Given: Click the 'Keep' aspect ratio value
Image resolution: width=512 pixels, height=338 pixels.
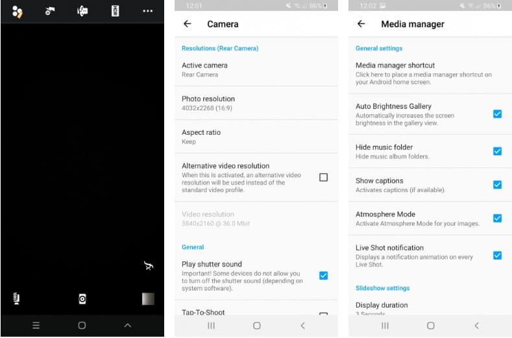Looking at the screenshot, I should (x=189, y=141).
